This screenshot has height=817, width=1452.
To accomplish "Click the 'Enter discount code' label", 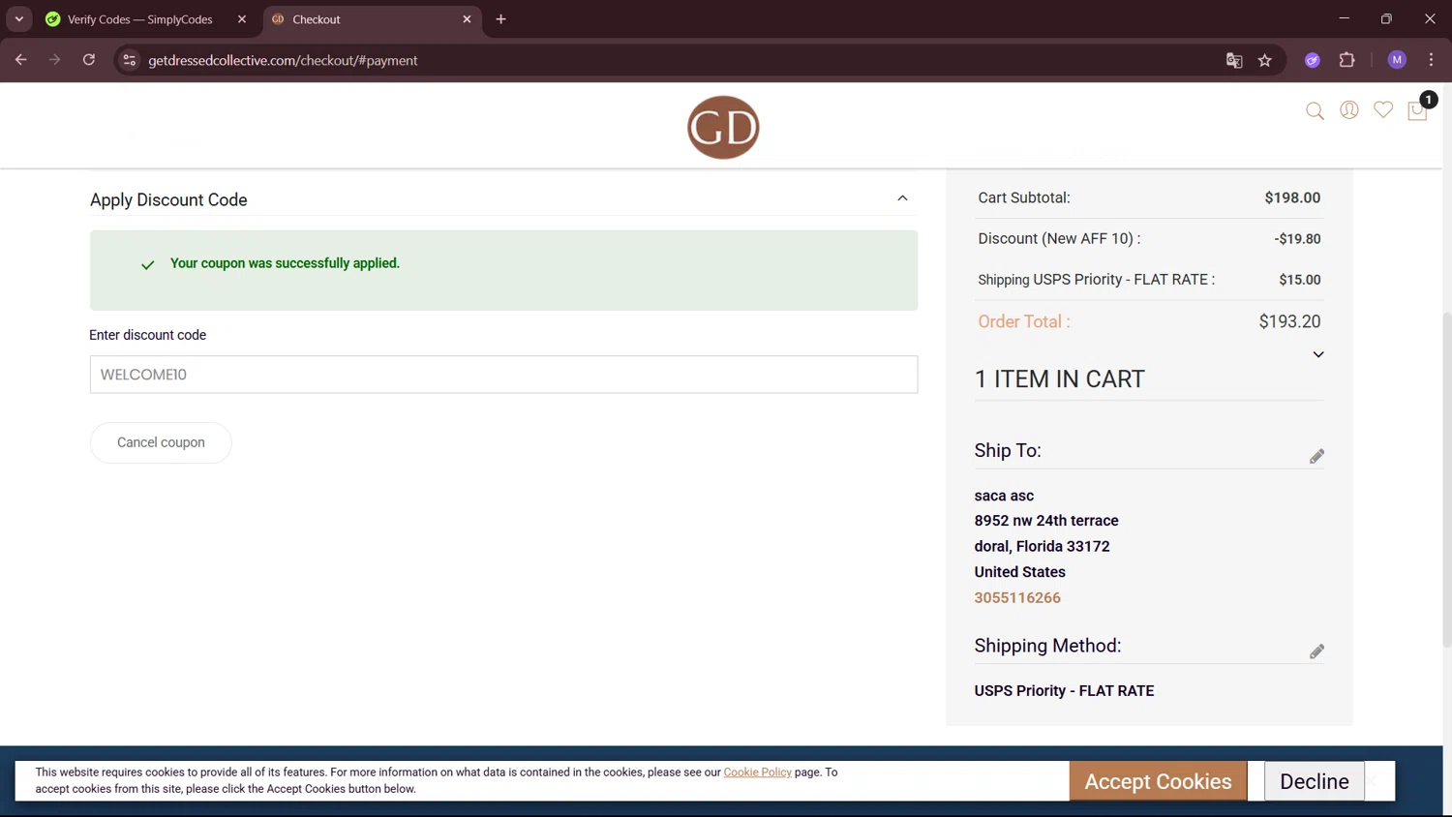I will coord(147,335).
